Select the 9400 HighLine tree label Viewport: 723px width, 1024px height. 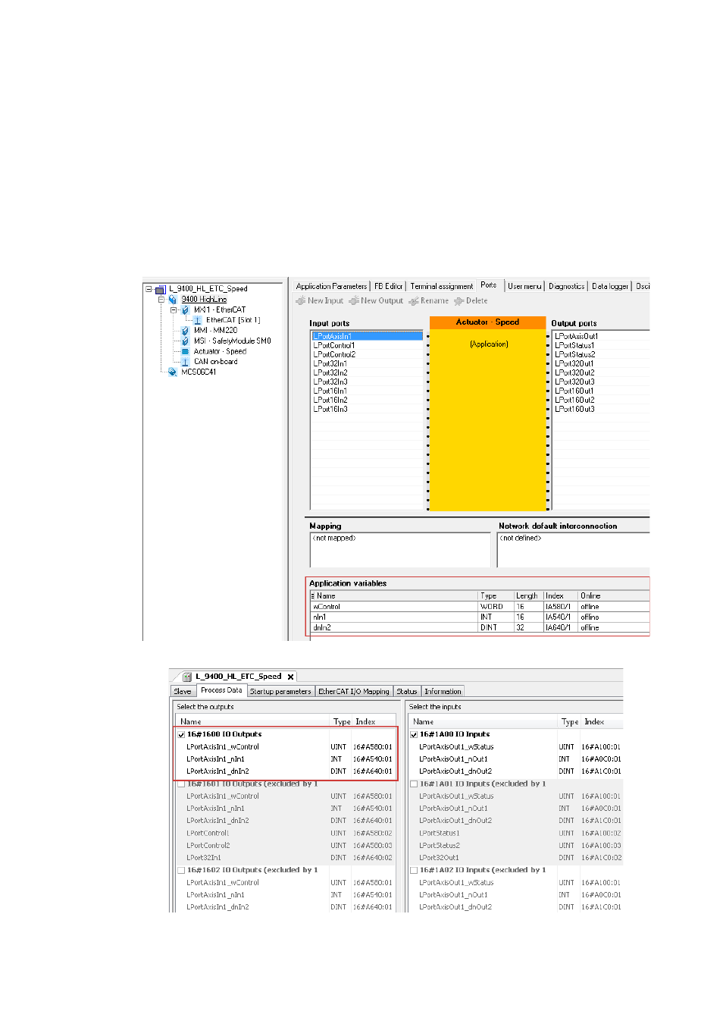204,300
